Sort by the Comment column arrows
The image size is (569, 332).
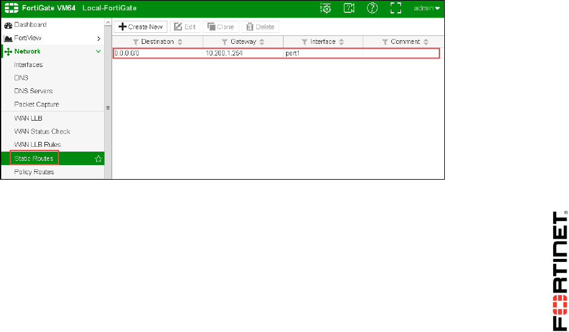[x=426, y=42]
